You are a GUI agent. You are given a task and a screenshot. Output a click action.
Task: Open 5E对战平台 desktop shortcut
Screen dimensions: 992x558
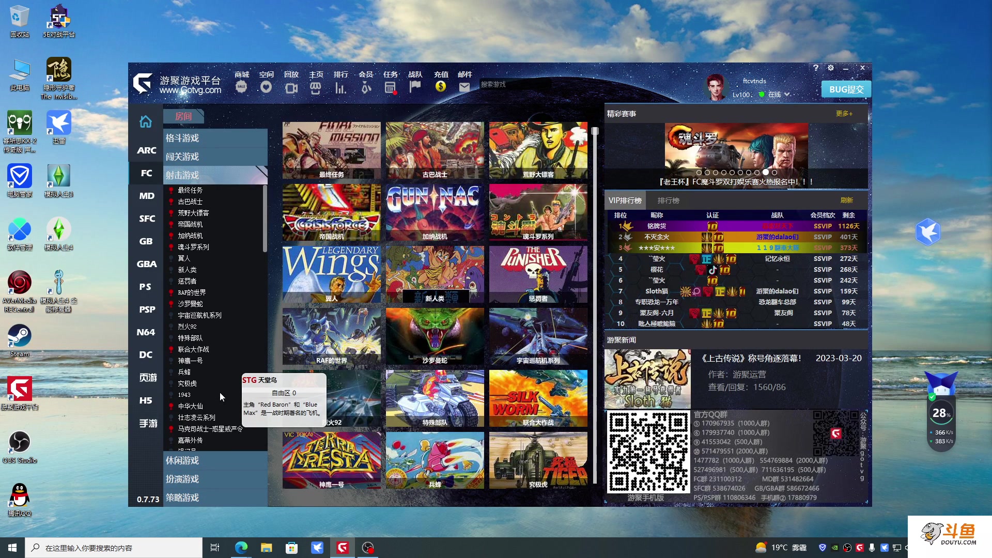[59, 21]
